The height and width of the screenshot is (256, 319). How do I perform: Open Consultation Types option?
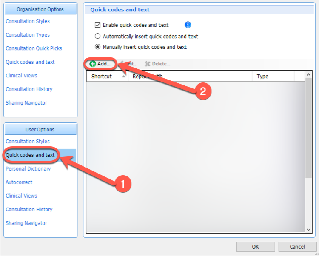[x=28, y=35]
